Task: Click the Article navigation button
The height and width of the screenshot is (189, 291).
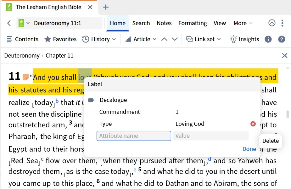Action: [x=138, y=39]
